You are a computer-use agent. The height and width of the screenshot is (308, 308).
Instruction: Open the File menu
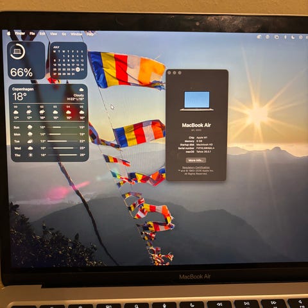(x=32, y=33)
